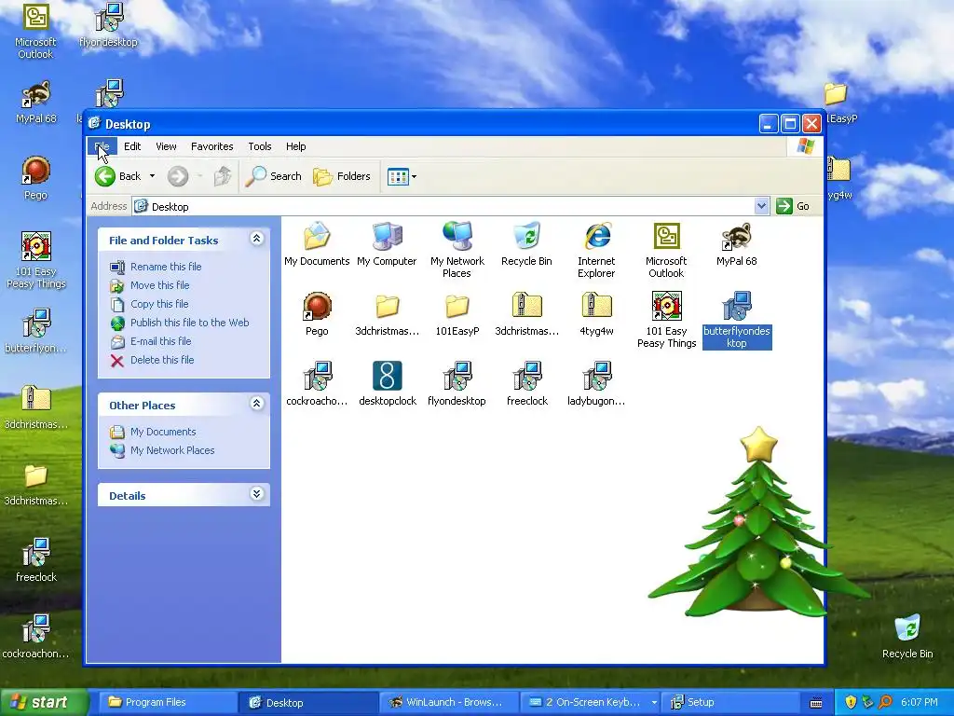Select 4tyg4w zip file in window
Viewport: 954px width, 716px height.
click(596, 313)
